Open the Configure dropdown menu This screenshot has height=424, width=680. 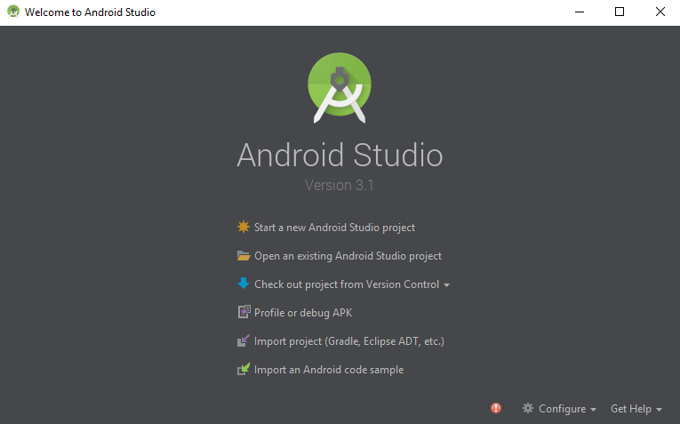click(x=567, y=409)
